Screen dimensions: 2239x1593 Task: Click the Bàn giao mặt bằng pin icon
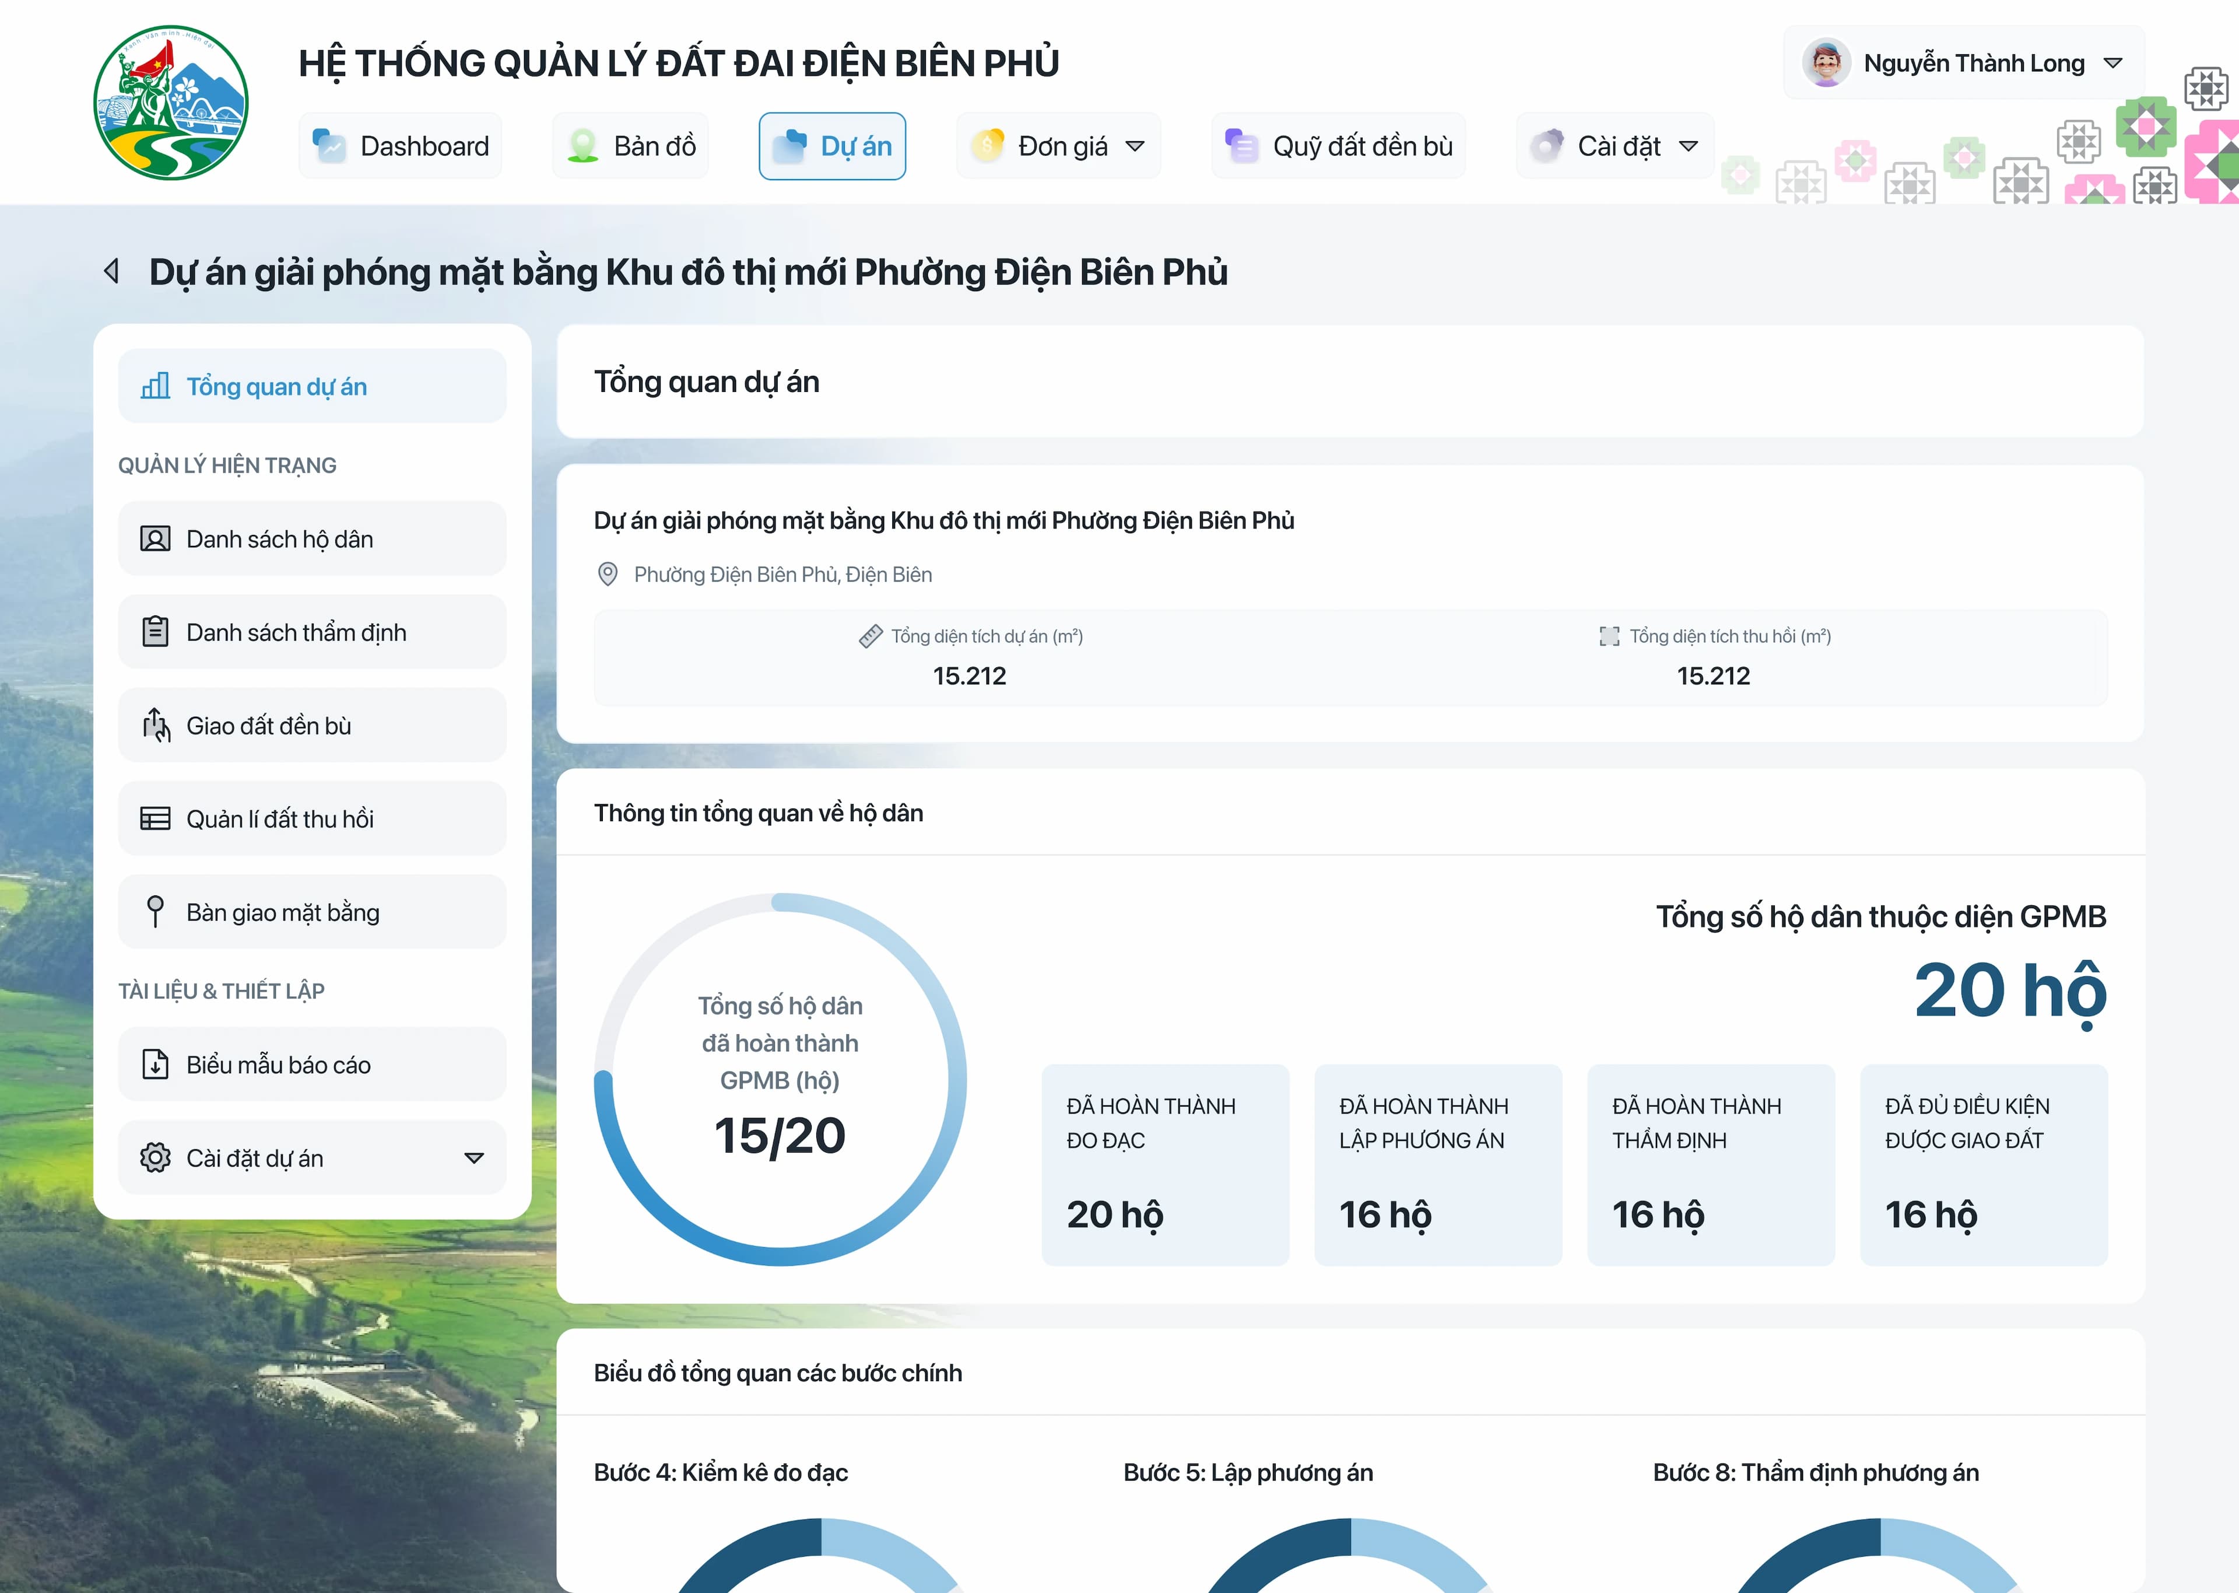(x=155, y=911)
